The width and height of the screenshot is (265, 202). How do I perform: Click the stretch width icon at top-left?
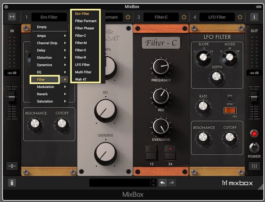[x=12, y=17]
